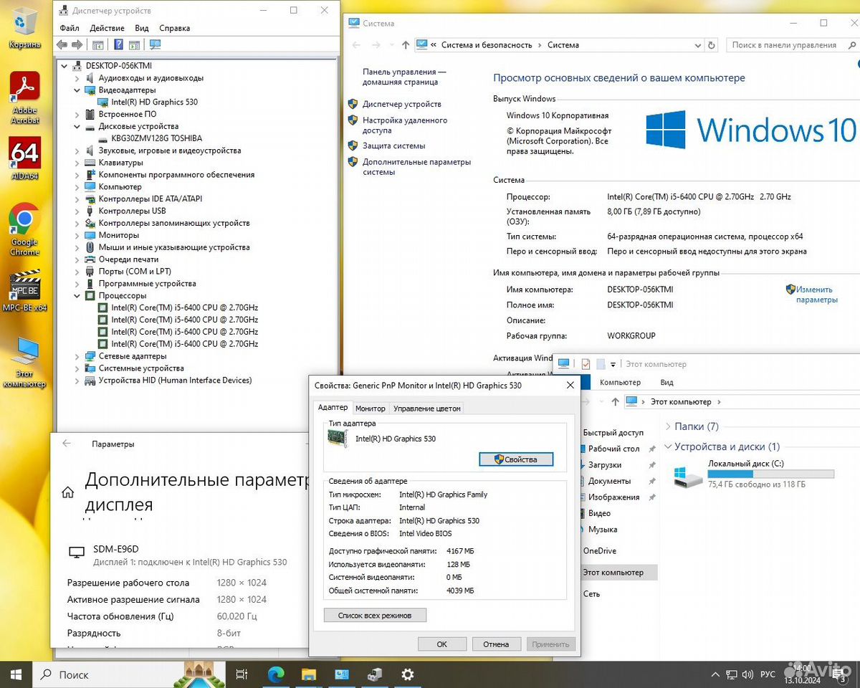The height and width of the screenshot is (688, 860).
Task: Launch Google Chrome desktop shortcut
Action: click(x=25, y=229)
